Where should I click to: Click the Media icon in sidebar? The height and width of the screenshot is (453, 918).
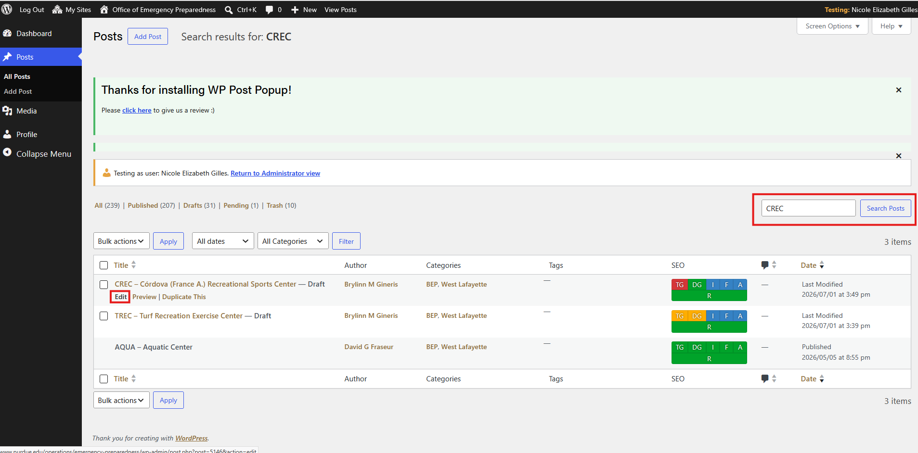[x=7, y=111]
